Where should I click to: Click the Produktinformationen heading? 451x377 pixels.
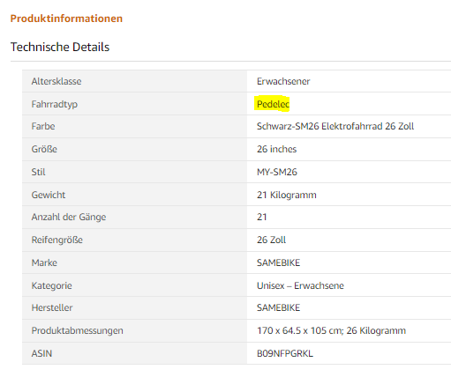pyautogui.click(x=66, y=18)
